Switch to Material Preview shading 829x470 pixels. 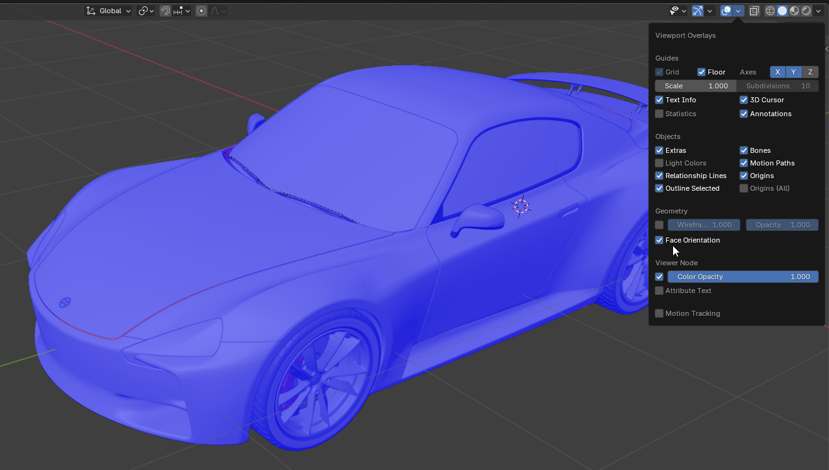pyautogui.click(x=794, y=11)
